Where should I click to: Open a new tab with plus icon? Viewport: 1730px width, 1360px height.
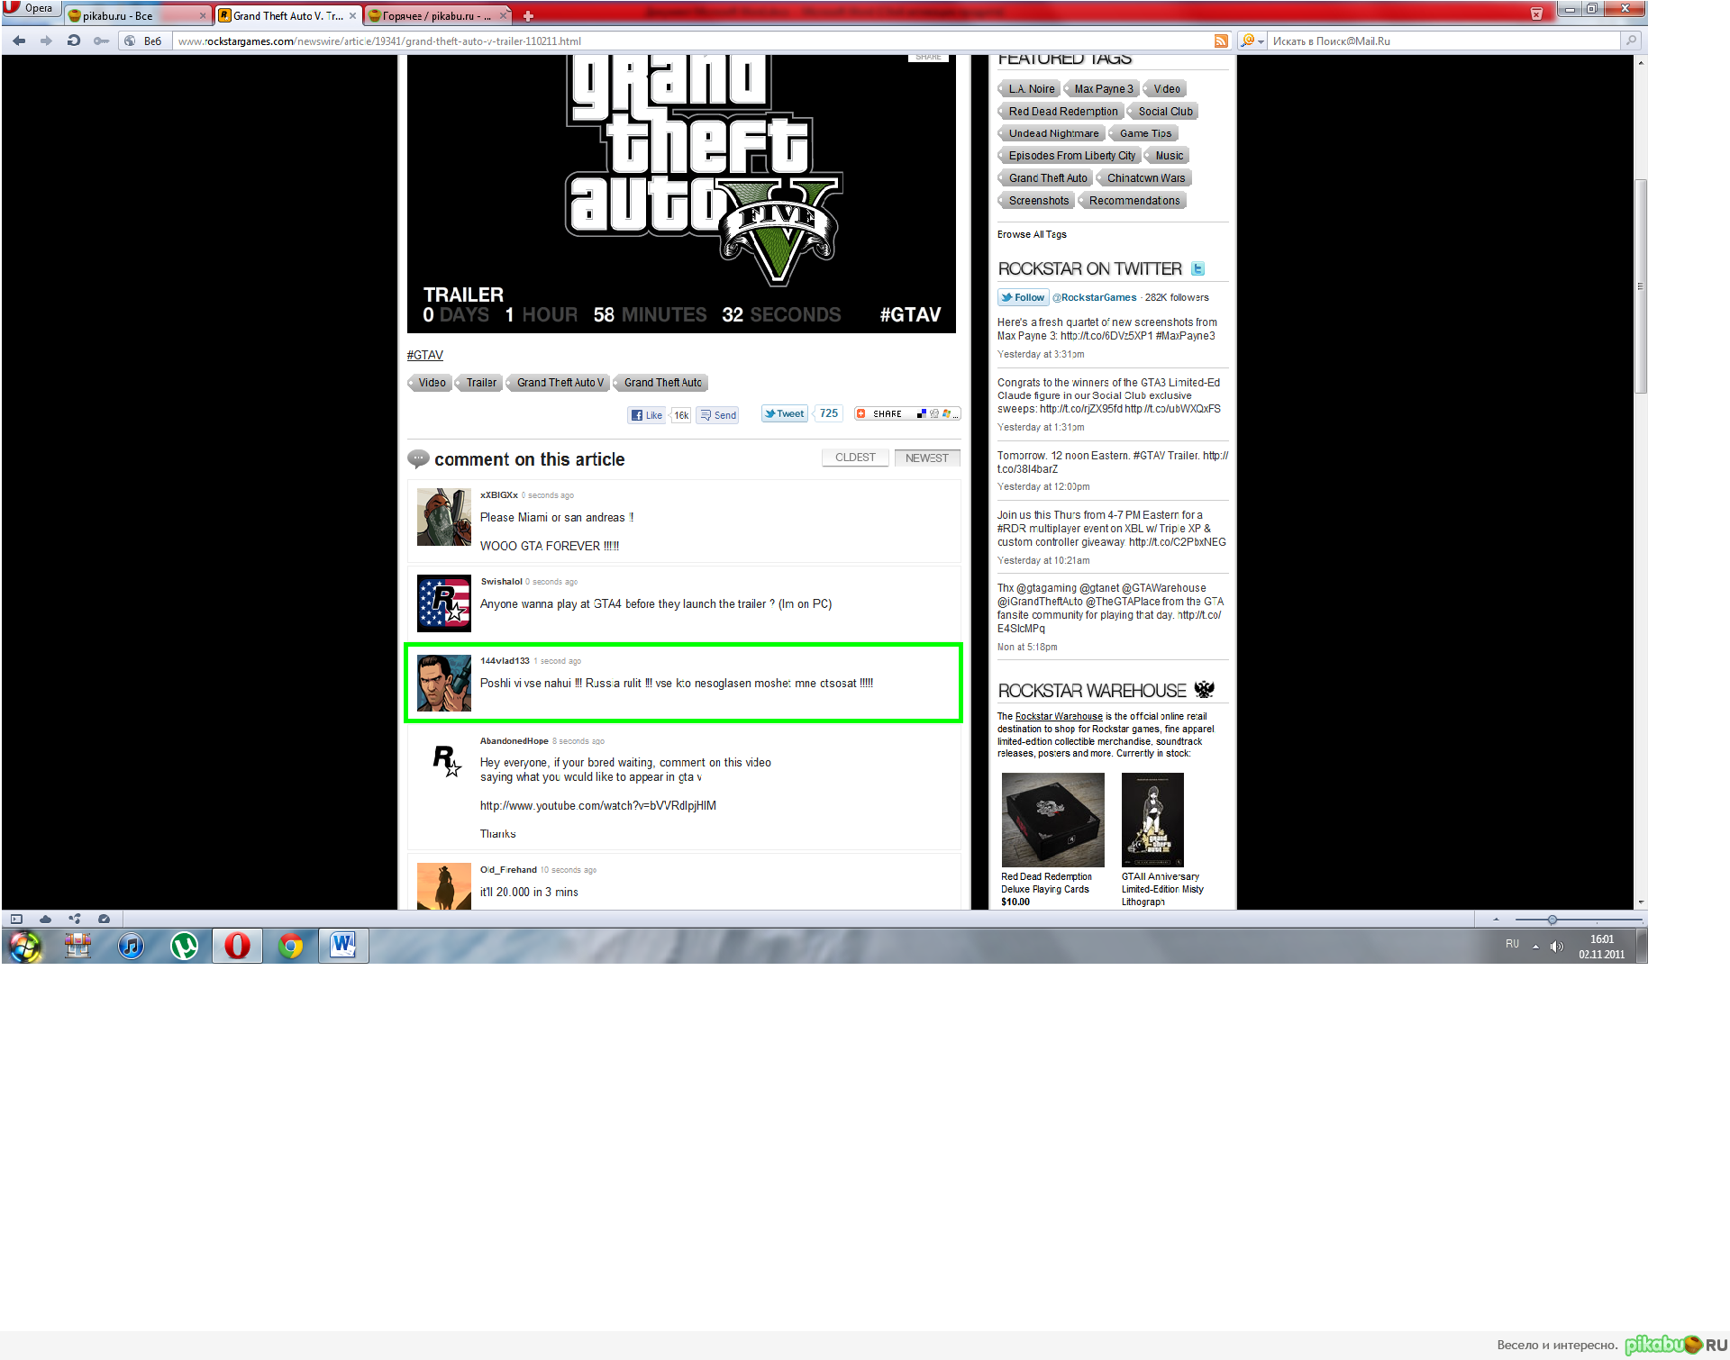528,16
